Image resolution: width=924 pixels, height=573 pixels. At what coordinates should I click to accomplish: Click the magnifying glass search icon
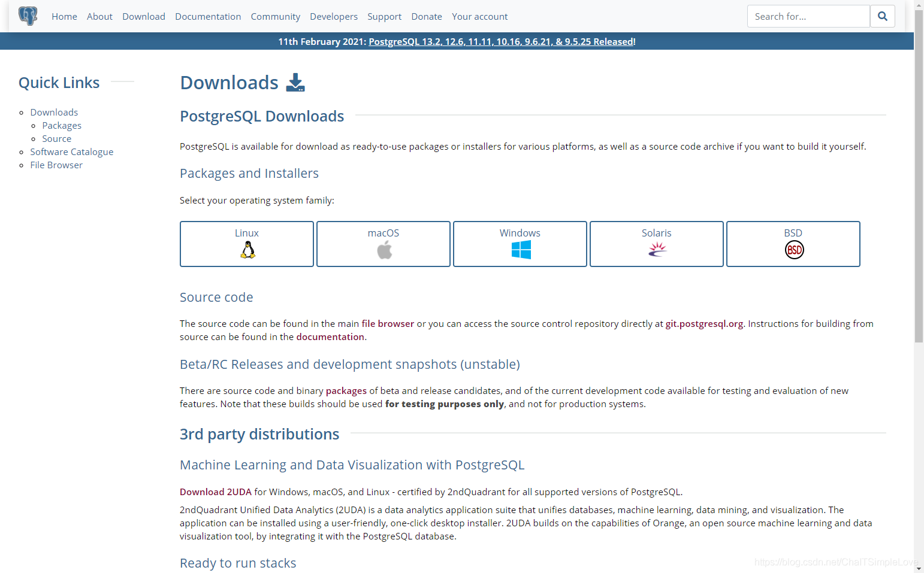pyautogui.click(x=882, y=16)
